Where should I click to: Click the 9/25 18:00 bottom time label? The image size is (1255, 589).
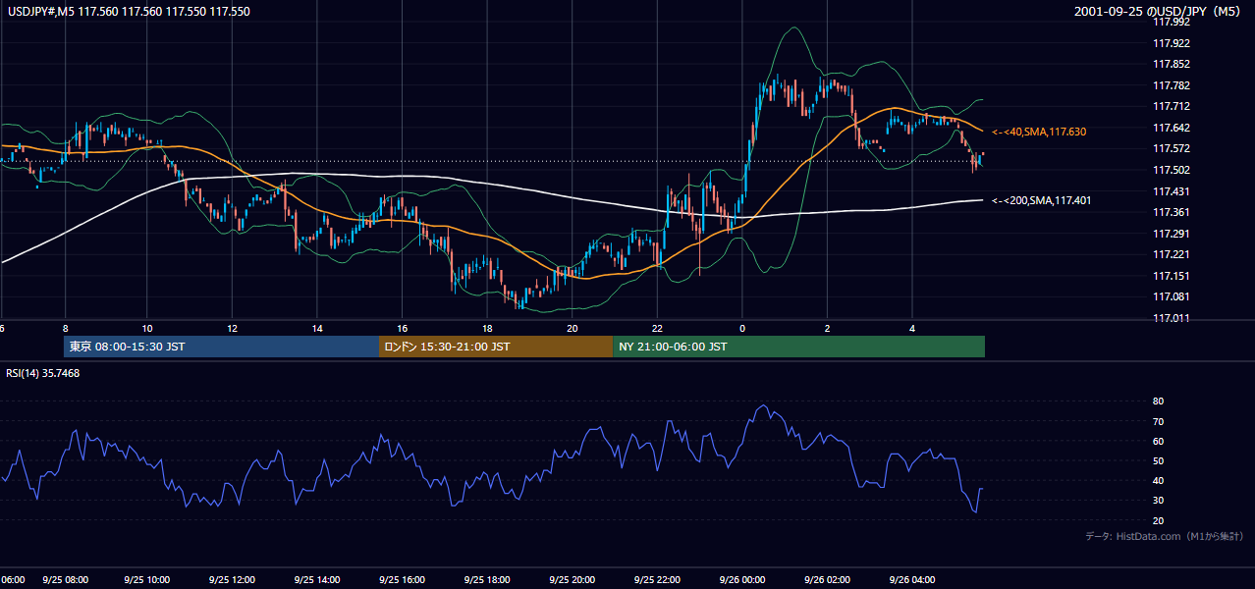[x=487, y=580]
